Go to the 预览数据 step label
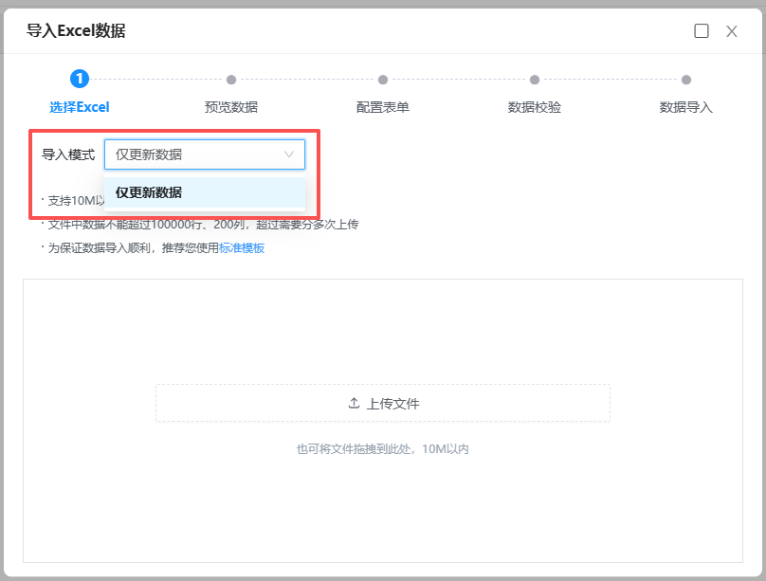This screenshot has height=581, width=766. pyautogui.click(x=231, y=107)
